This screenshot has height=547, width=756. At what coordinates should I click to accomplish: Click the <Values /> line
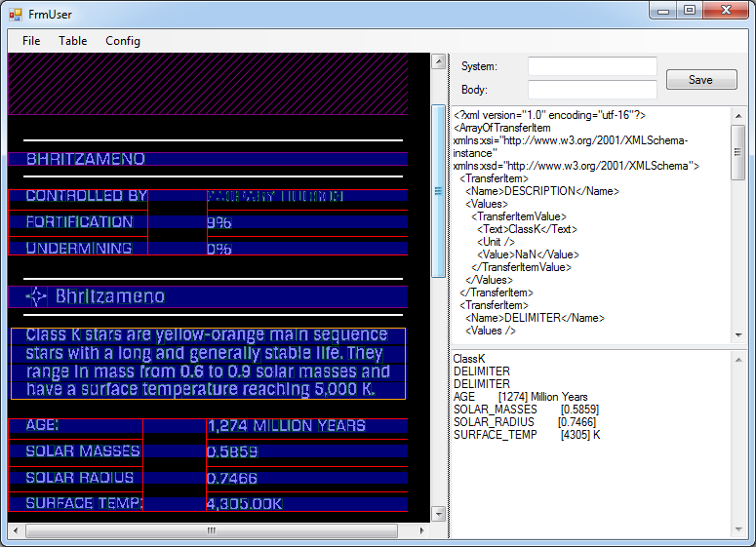pyautogui.click(x=491, y=331)
